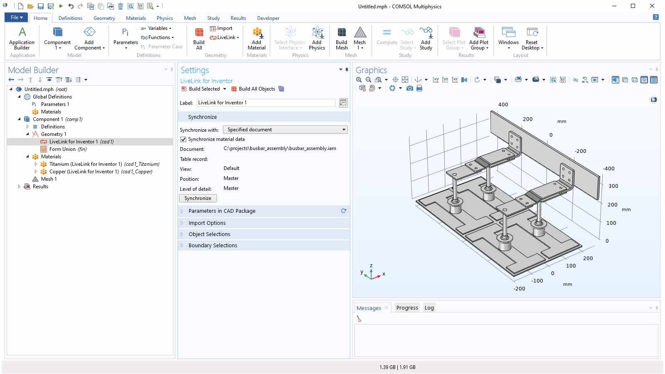Refresh Parameters in CAD Package
The height and width of the screenshot is (374, 665).
[x=343, y=211]
